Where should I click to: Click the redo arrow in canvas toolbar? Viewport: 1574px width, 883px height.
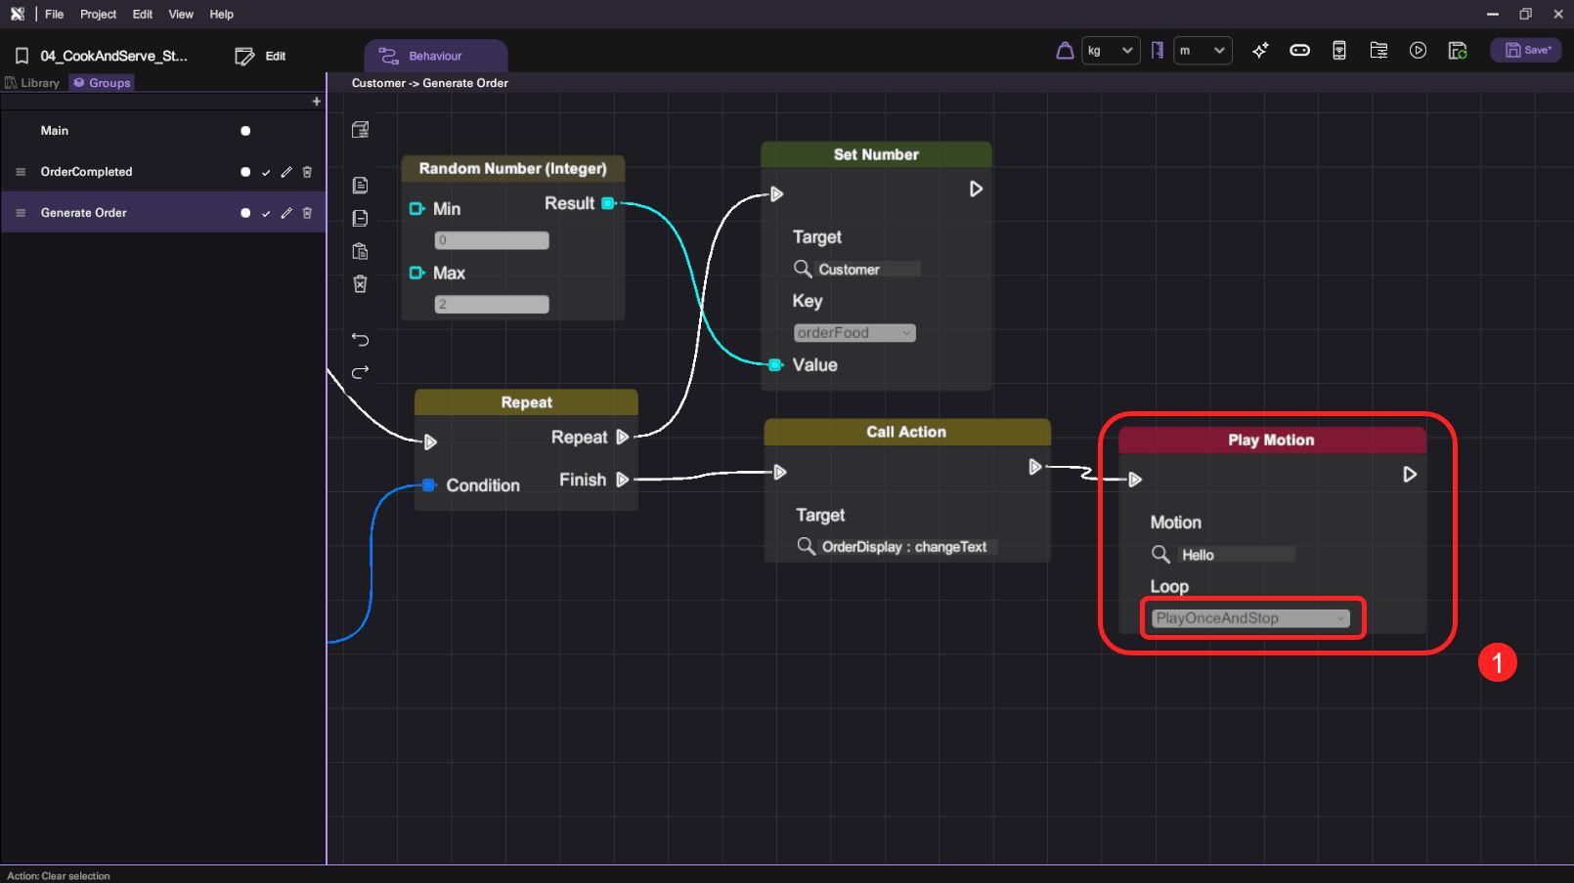point(360,372)
